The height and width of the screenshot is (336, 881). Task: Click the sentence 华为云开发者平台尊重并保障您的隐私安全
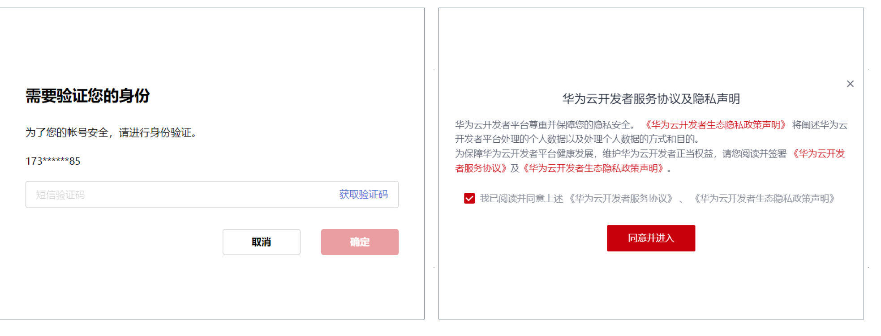(544, 125)
